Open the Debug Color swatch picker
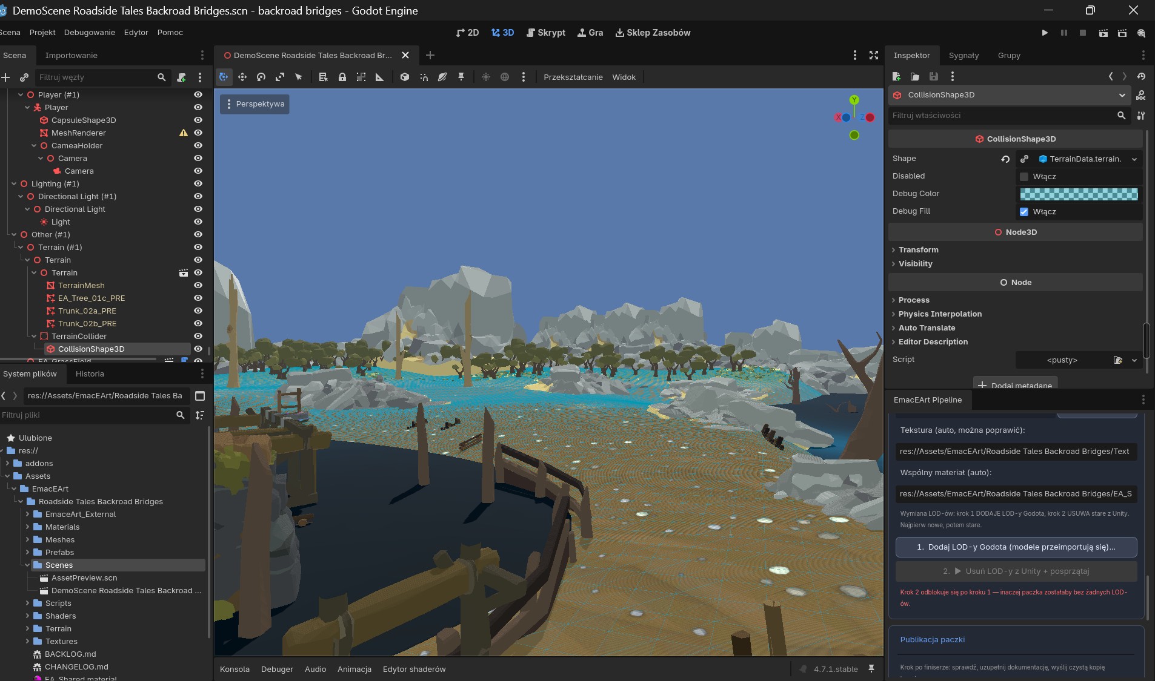 1079,194
